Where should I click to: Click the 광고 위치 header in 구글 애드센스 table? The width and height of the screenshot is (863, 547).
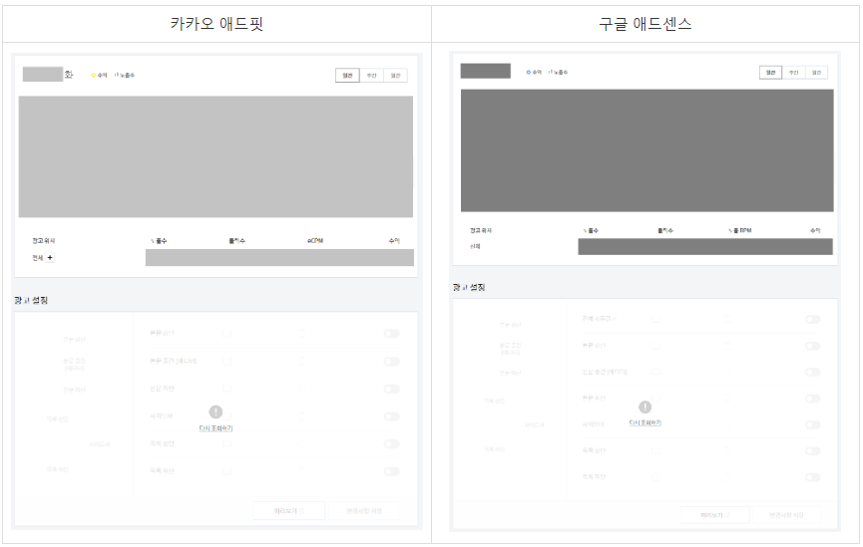[x=481, y=230]
